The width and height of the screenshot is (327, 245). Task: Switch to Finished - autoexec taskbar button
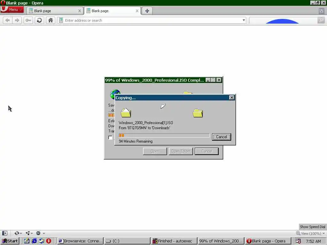click(174, 241)
